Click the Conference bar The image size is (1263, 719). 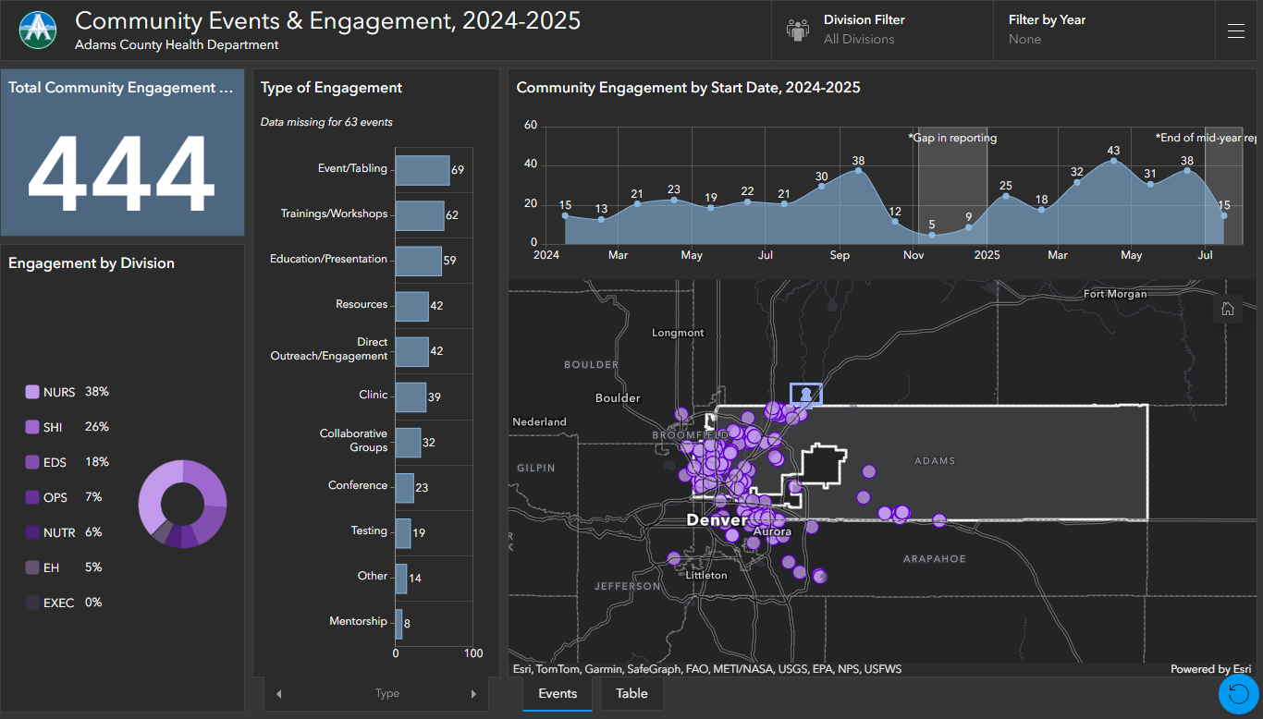(x=405, y=487)
